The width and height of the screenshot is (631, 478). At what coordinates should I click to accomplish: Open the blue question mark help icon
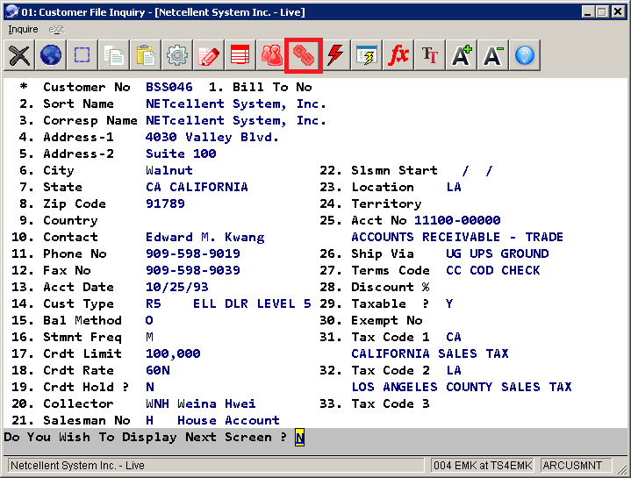(x=525, y=55)
